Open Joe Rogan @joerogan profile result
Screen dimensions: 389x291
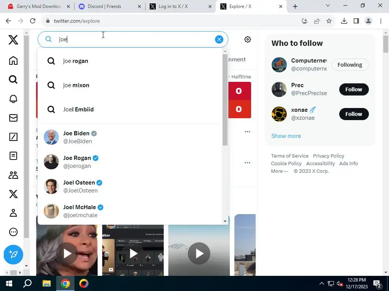click(130, 162)
